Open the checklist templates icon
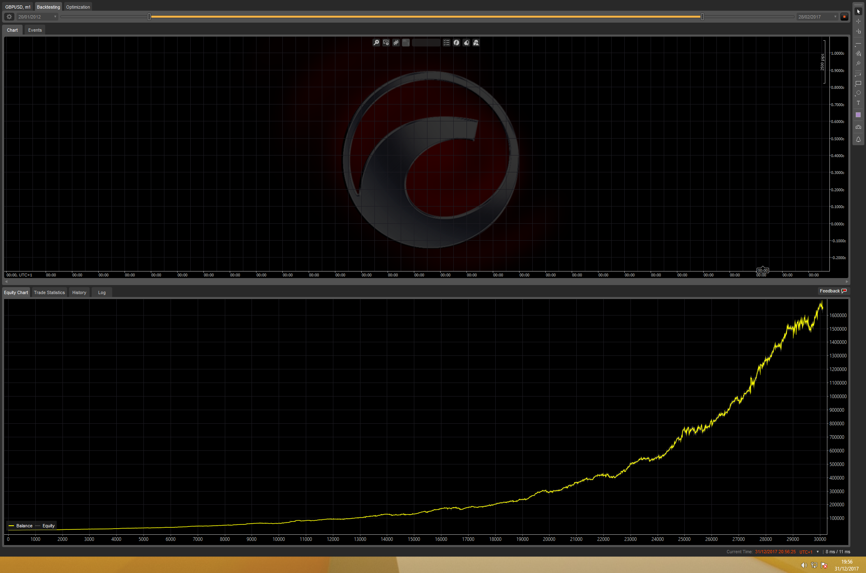Image resolution: width=866 pixels, height=573 pixels. click(x=446, y=43)
